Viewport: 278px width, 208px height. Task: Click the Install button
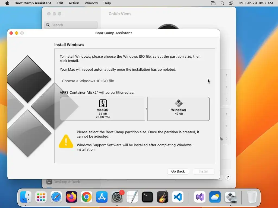click(x=203, y=171)
